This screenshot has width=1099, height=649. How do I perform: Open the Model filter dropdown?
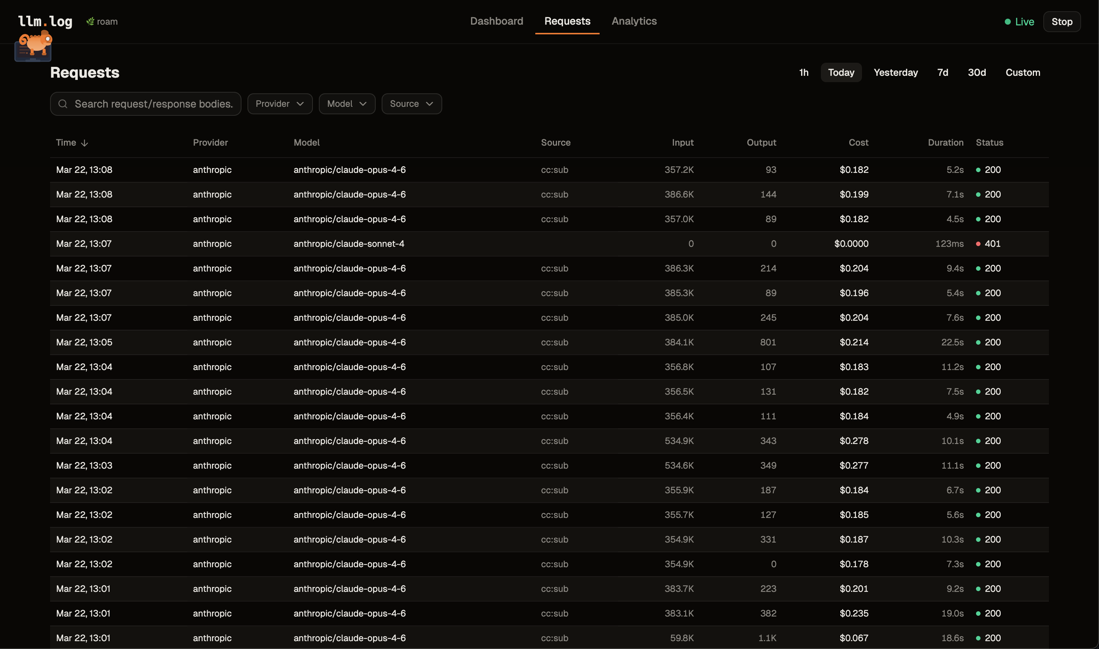coord(347,104)
